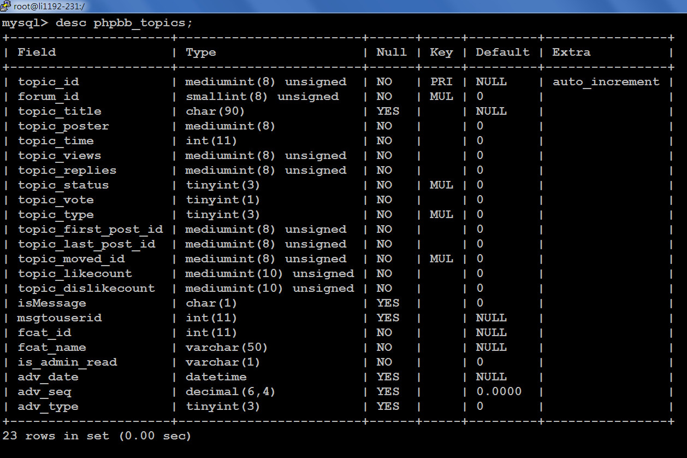Image resolution: width=687 pixels, height=458 pixels.
Task: Click the 'Key' column header
Action: tap(441, 52)
